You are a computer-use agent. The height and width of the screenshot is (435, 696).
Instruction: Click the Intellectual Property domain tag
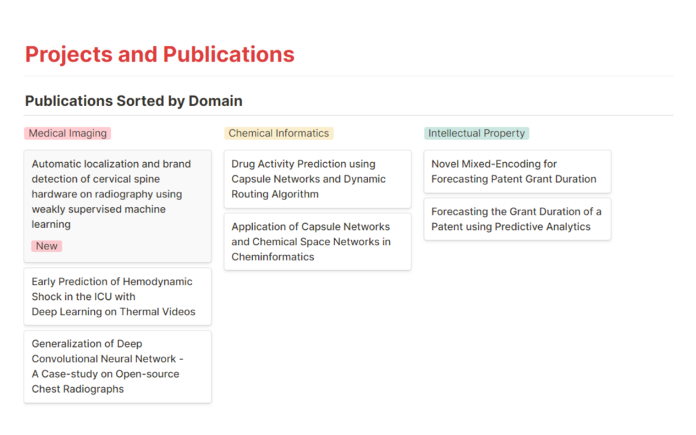(476, 133)
